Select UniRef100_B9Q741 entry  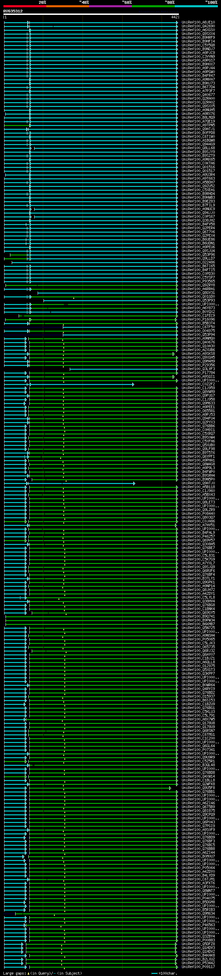(198, 616)
